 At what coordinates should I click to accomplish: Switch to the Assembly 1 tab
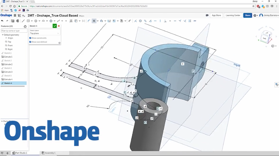click(48, 153)
